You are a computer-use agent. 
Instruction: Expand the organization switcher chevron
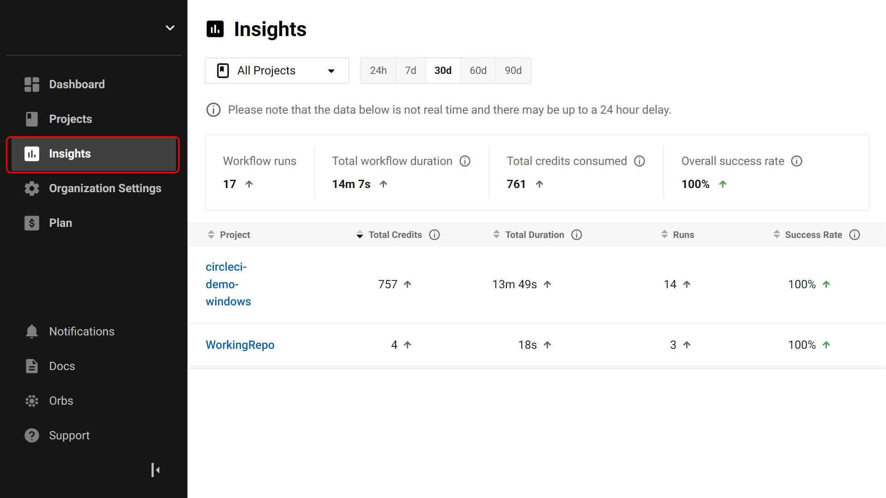pos(169,28)
